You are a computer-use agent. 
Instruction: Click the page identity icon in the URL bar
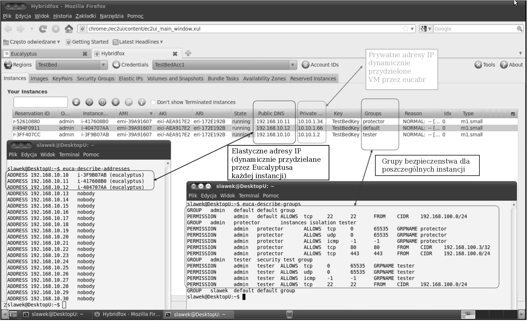coord(83,29)
